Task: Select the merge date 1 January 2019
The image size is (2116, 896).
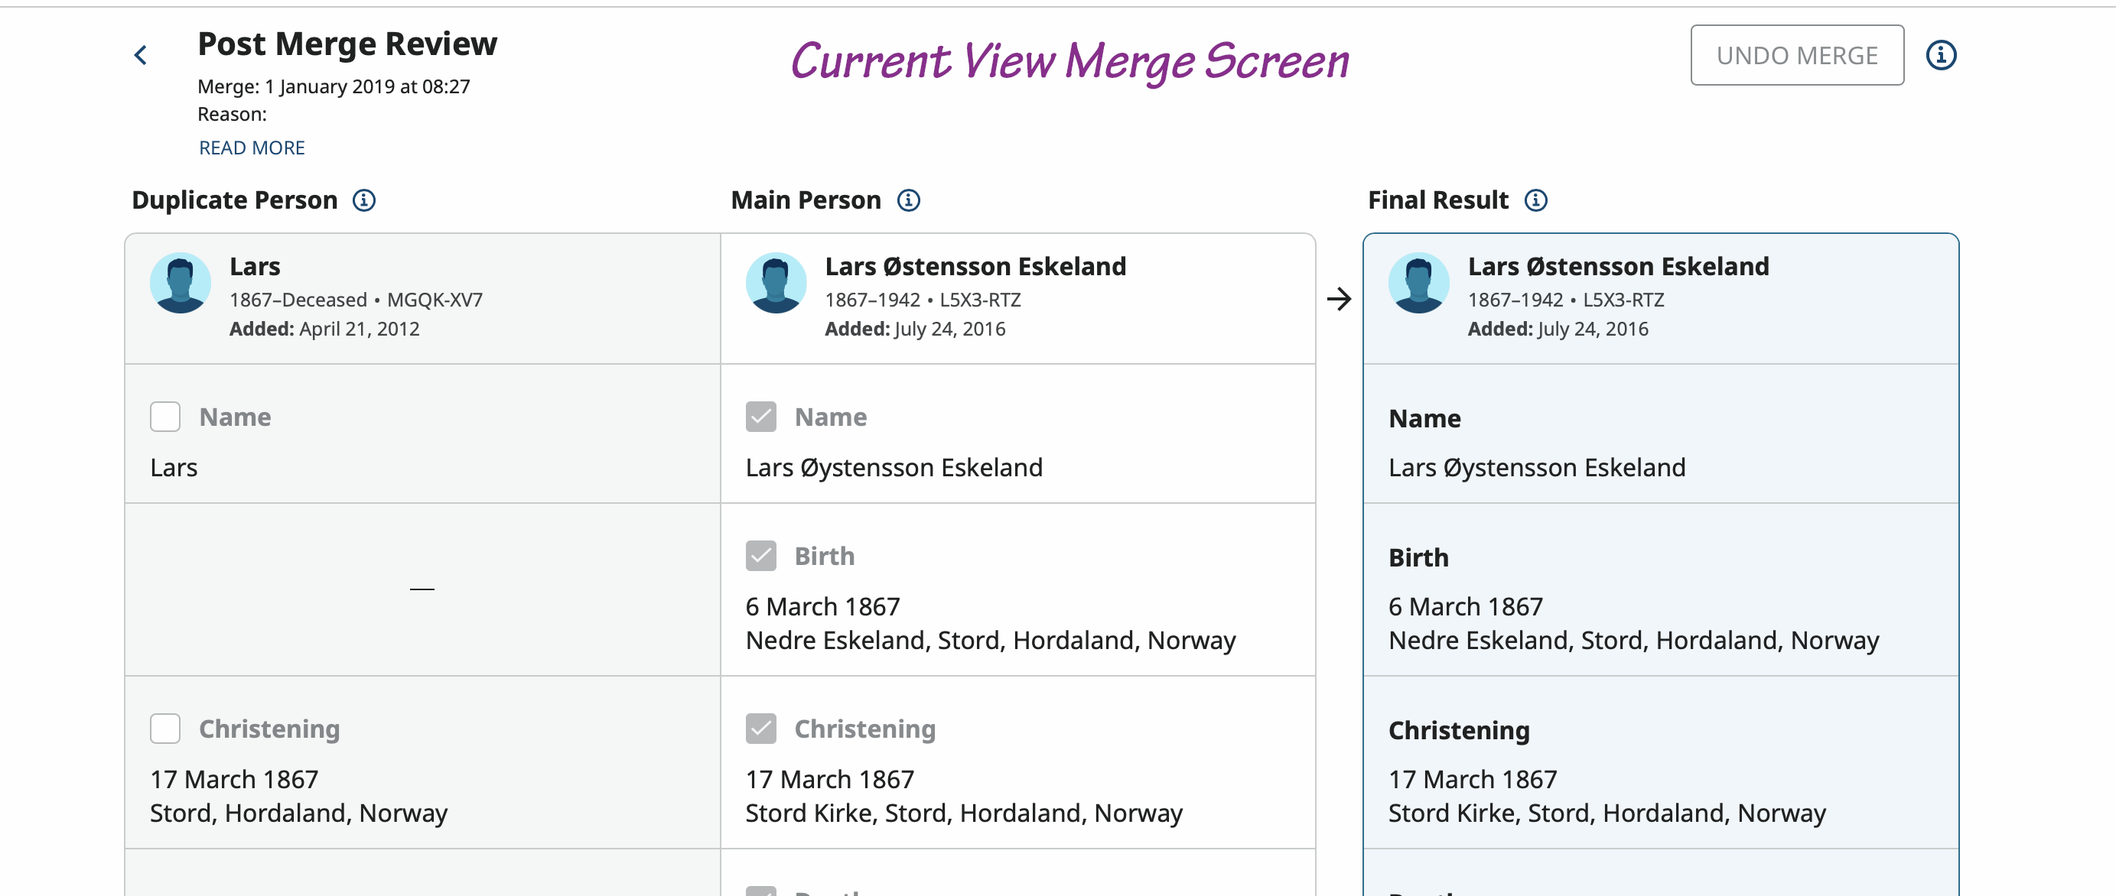Action: [330, 87]
